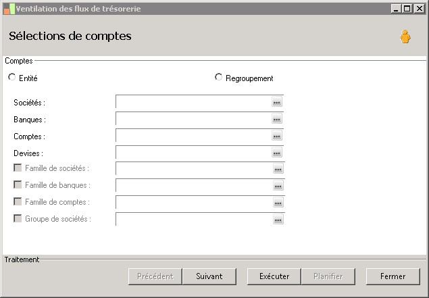This screenshot has width=429, height=298.
Task: Open the Famille de banques ellipsis button
Action: click(278, 186)
